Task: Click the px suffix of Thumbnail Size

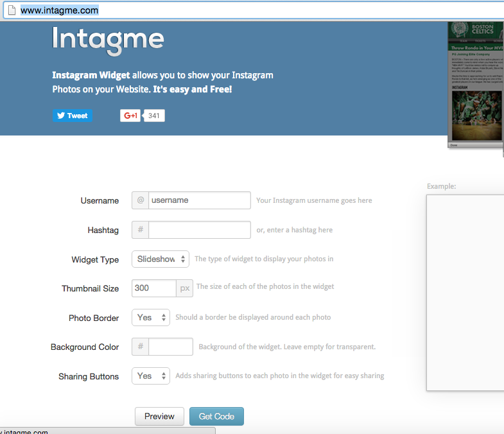Action: click(x=184, y=288)
